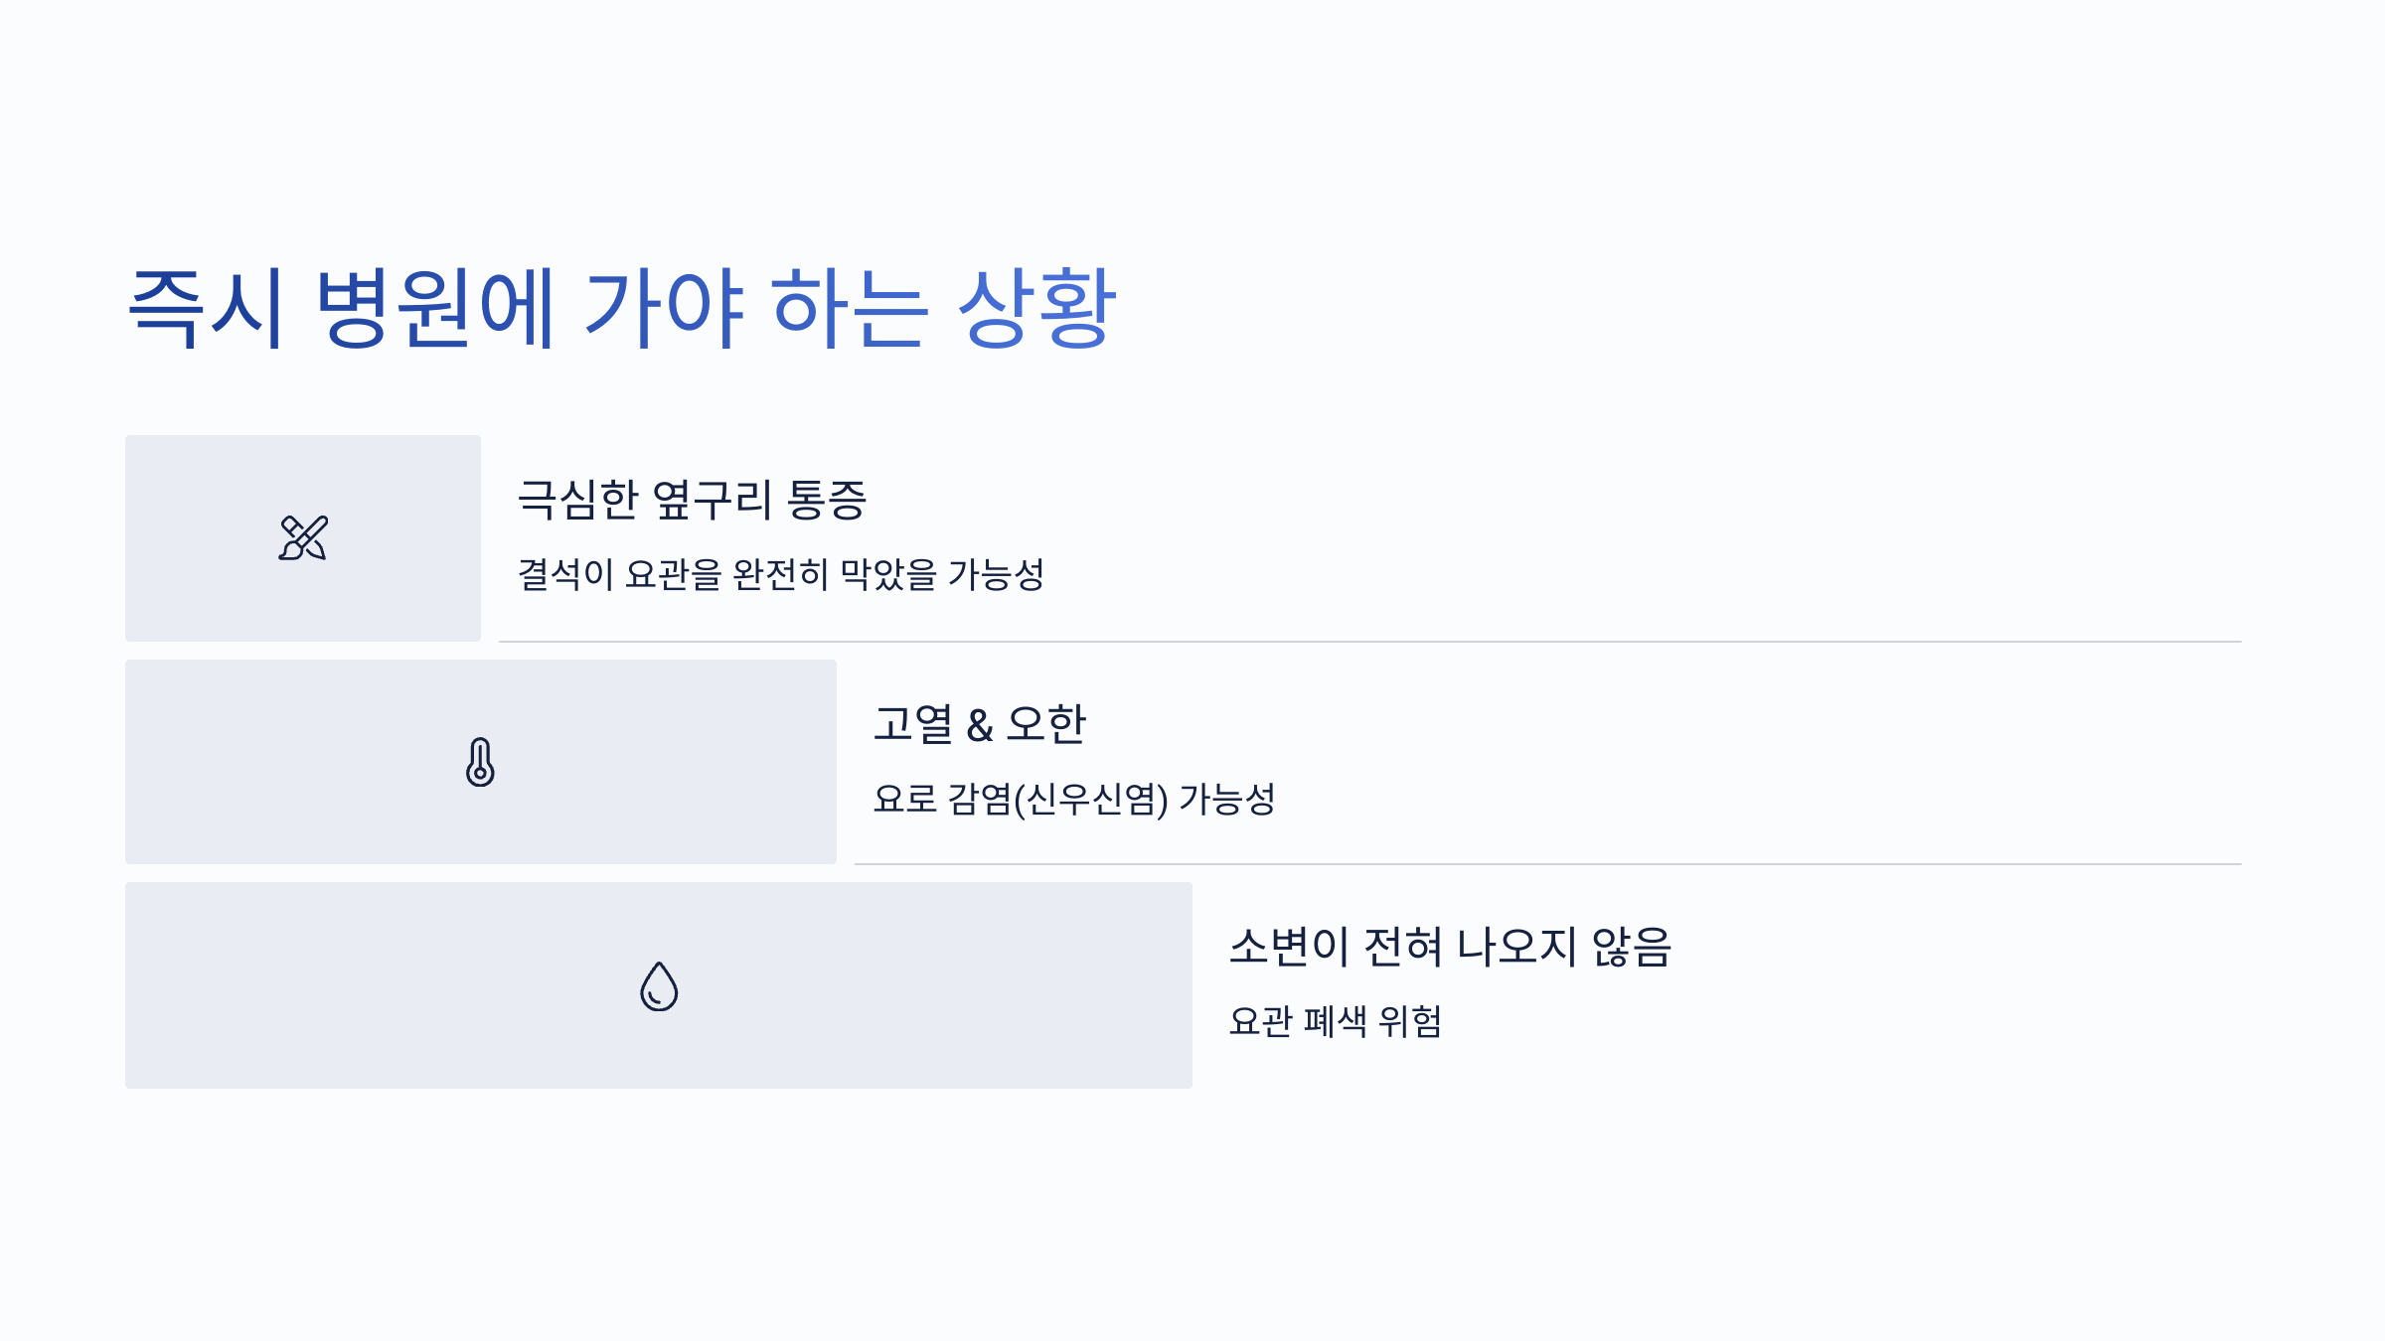Select the text 결석이 요관을 완전히 막았을 가능성
This screenshot has width=2385, height=1341.
[x=781, y=574]
